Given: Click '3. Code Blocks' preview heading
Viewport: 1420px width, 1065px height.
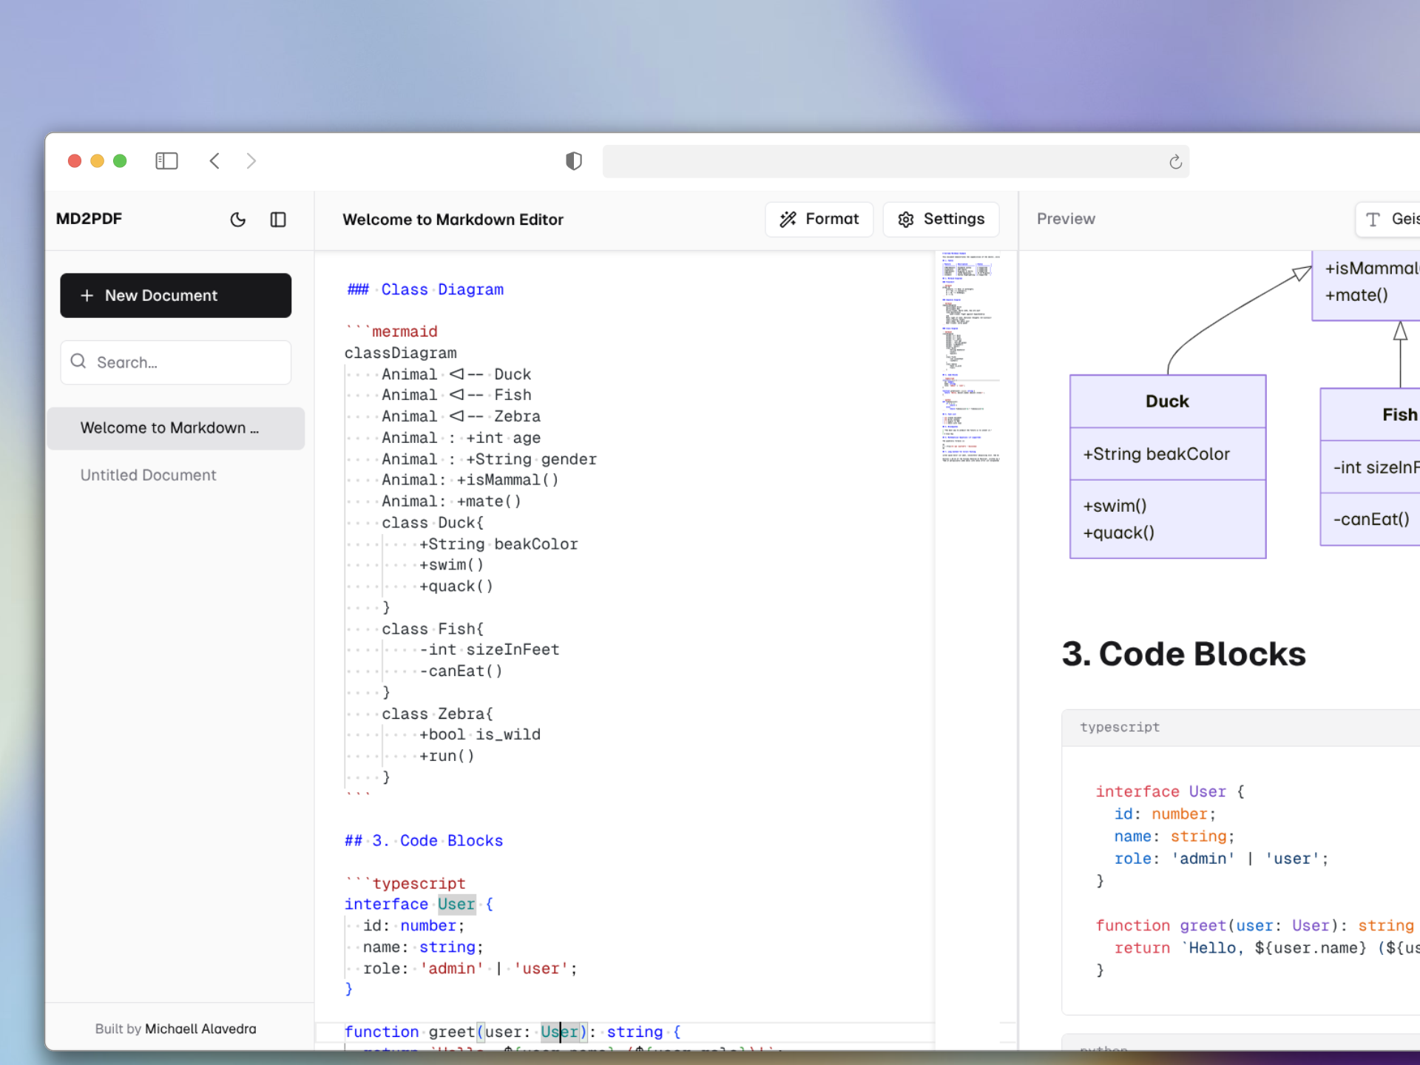Looking at the screenshot, I should 1183,655.
